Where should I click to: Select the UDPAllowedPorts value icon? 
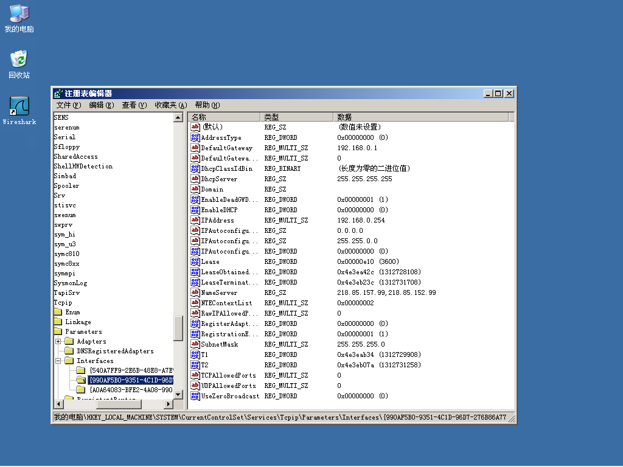tap(195, 385)
